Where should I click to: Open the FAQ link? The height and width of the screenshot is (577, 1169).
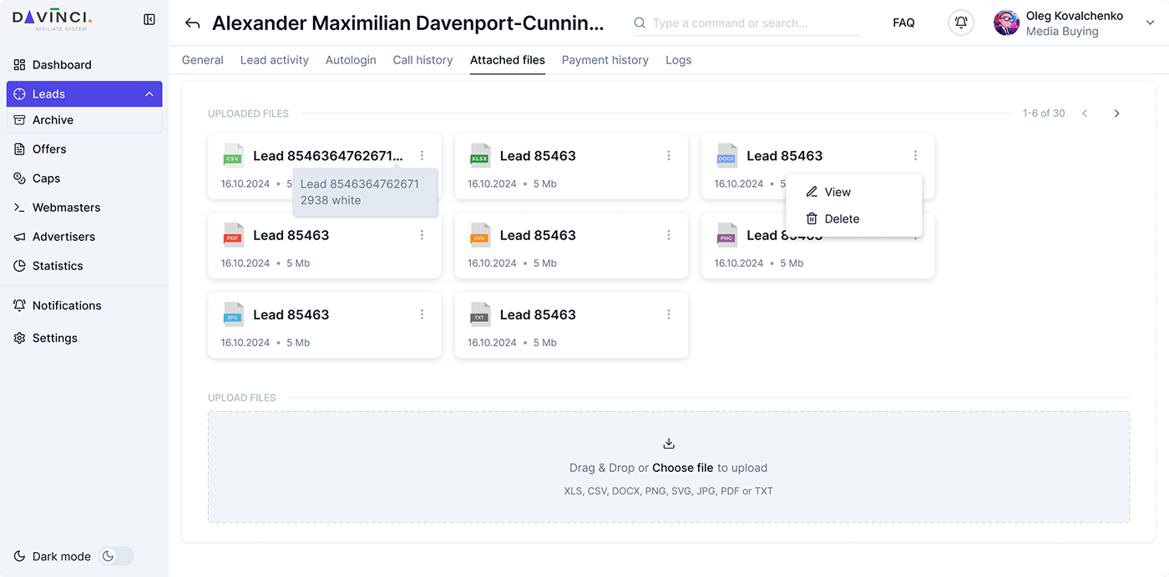pos(903,23)
